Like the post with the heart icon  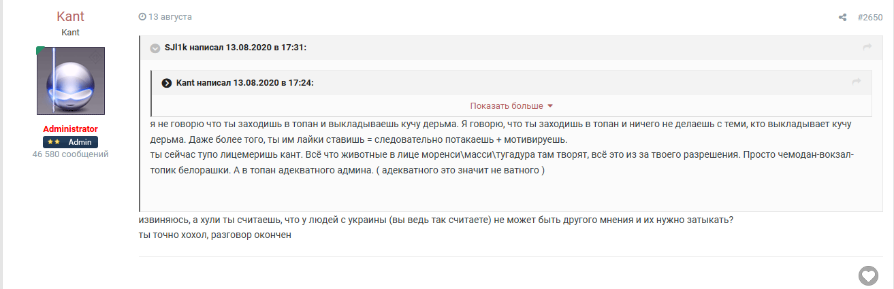[x=868, y=275]
